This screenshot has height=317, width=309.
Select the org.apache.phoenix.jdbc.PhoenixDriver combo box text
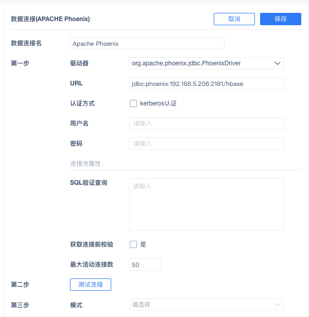click(x=186, y=63)
